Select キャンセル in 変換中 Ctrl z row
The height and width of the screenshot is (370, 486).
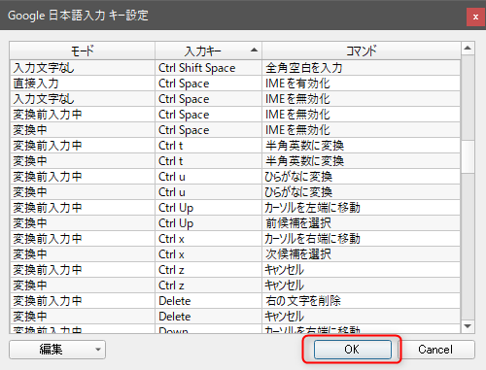coord(362,286)
